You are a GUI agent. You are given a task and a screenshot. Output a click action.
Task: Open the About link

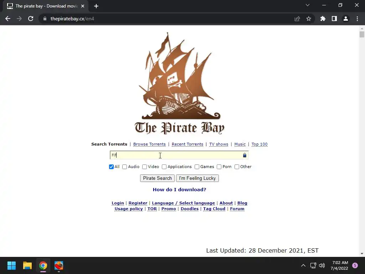(x=226, y=203)
